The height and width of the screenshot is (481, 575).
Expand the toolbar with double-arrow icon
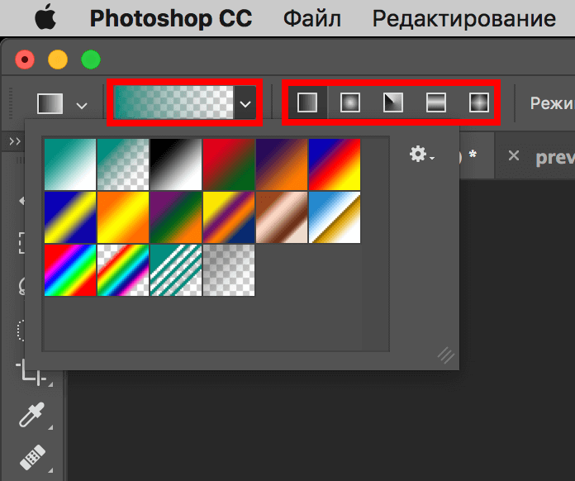(x=15, y=141)
